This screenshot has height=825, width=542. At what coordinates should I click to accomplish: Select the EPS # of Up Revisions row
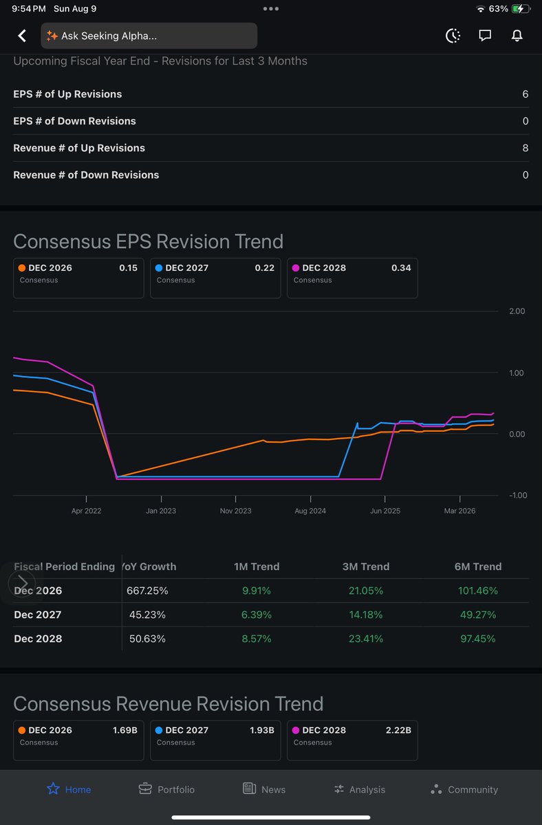coord(271,94)
